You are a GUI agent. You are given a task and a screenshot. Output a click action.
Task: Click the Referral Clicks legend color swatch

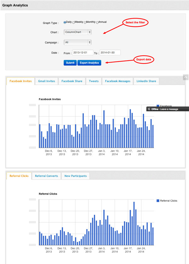(158, 201)
